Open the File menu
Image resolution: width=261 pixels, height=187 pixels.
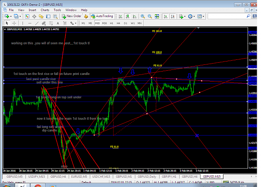click(x=11, y=10)
